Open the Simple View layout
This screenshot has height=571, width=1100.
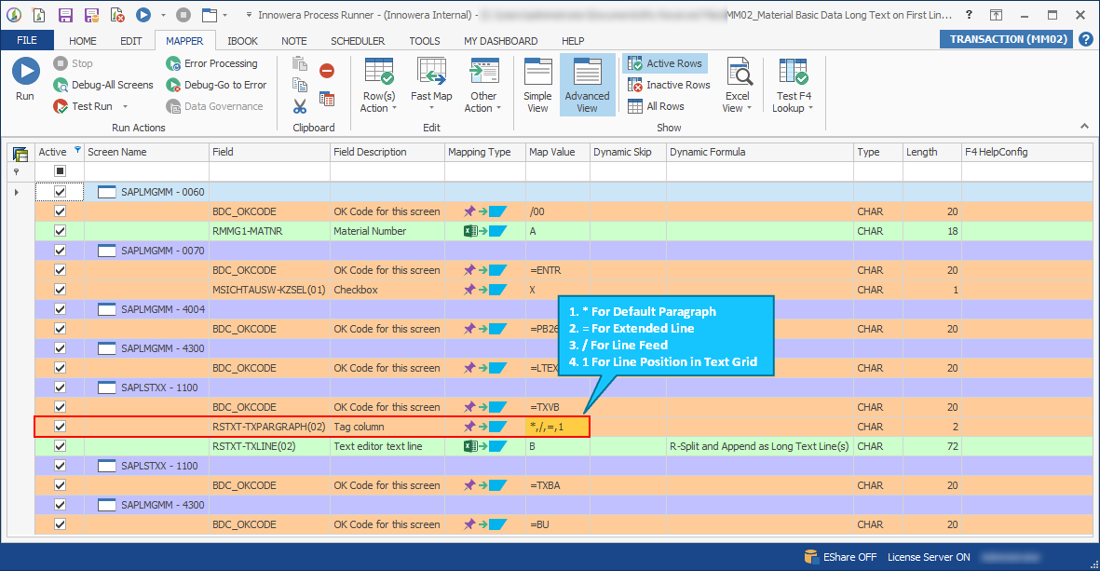[537, 86]
